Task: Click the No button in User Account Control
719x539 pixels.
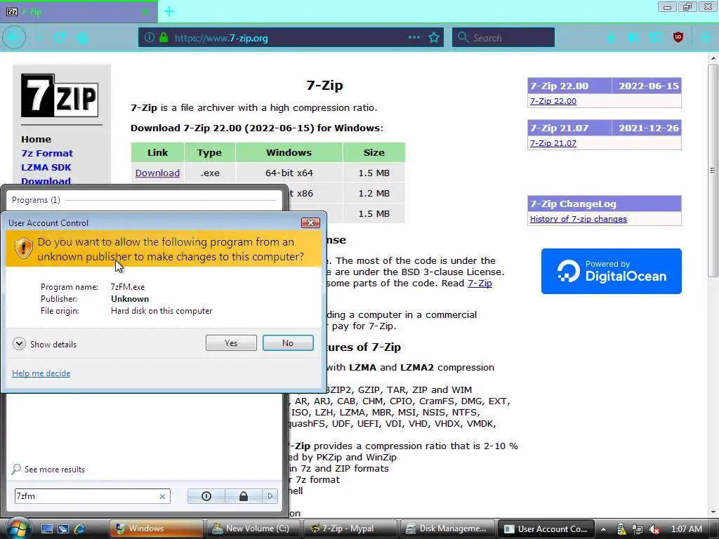Action: [288, 342]
